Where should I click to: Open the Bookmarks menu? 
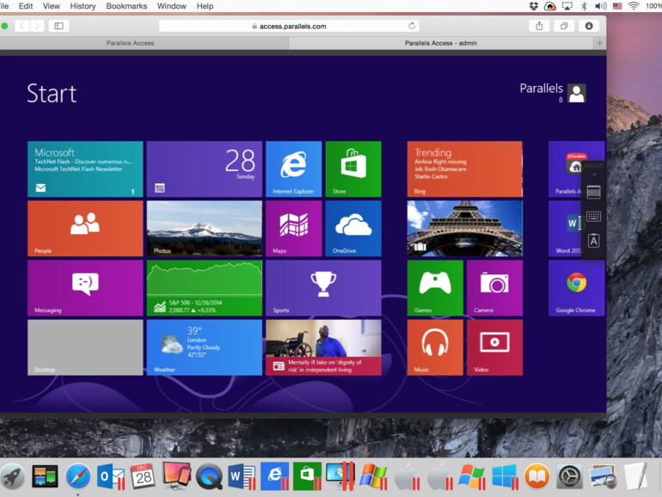tap(126, 6)
